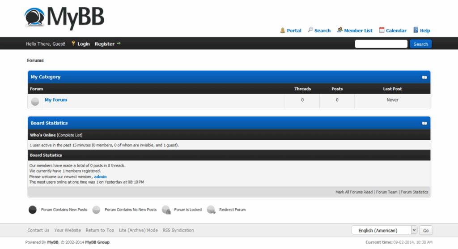Click the Member List people icon
The height and width of the screenshot is (249, 458).
(x=340, y=30)
